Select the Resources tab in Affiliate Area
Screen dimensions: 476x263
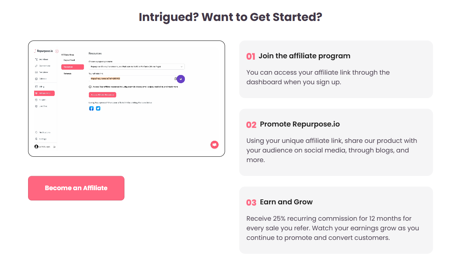pyautogui.click(x=73, y=67)
